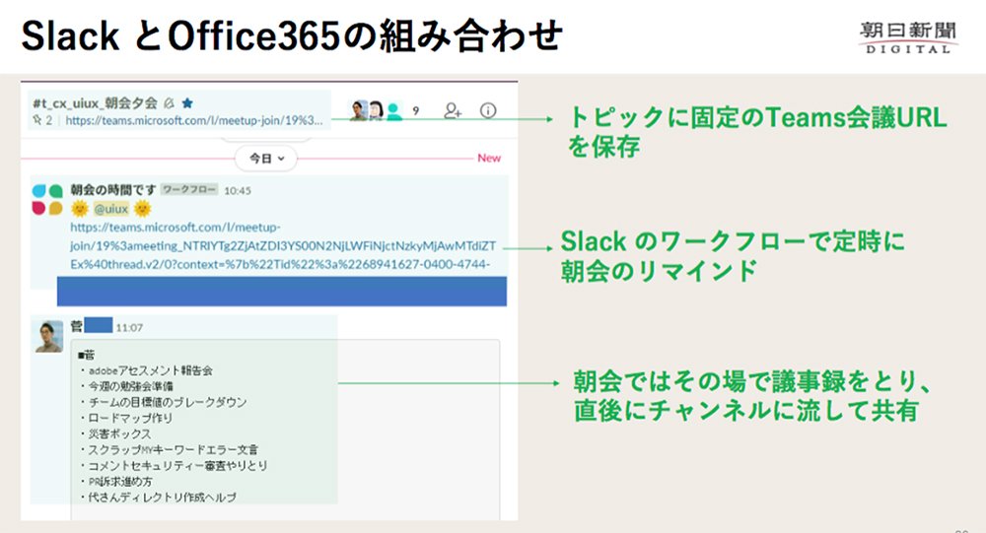Click the pinned items icon showing 2

[42, 120]
